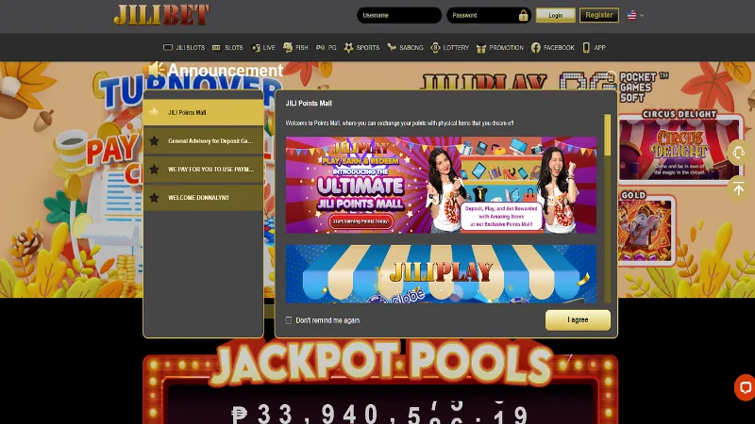Click the scroll-to-top arrow icon
This screenshot has width=755, height=424.
(x=738, y=188)
